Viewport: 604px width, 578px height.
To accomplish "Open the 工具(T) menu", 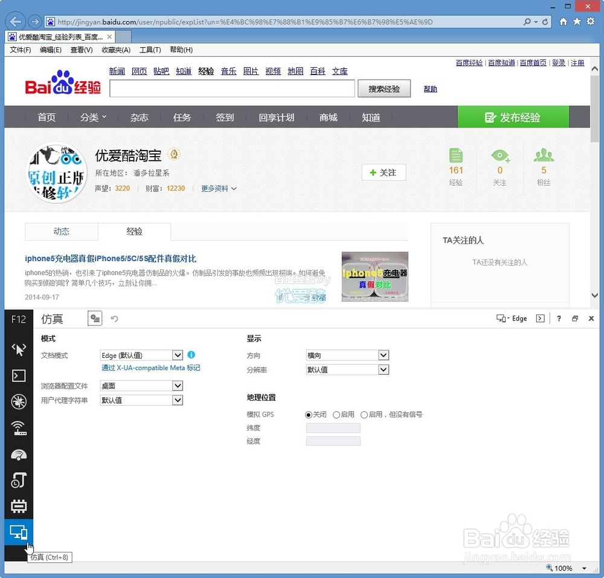I will (x=150, y=50).
